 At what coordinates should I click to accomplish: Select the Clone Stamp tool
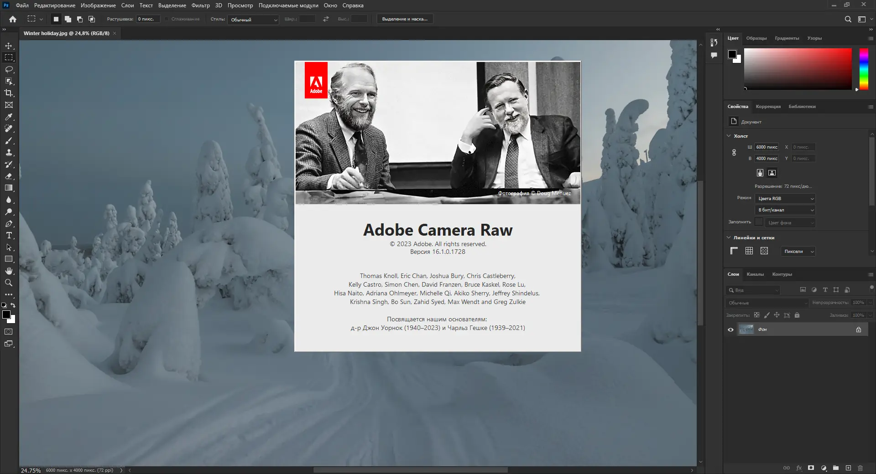pos(9,152)
